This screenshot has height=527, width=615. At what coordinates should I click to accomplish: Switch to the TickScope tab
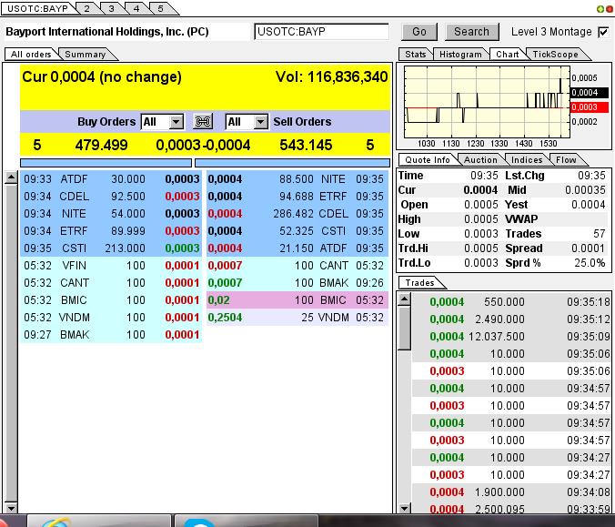click(x=555, y=54)
